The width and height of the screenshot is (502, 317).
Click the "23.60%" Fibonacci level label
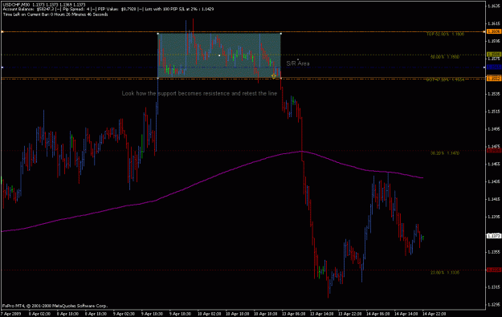(445, 273)
